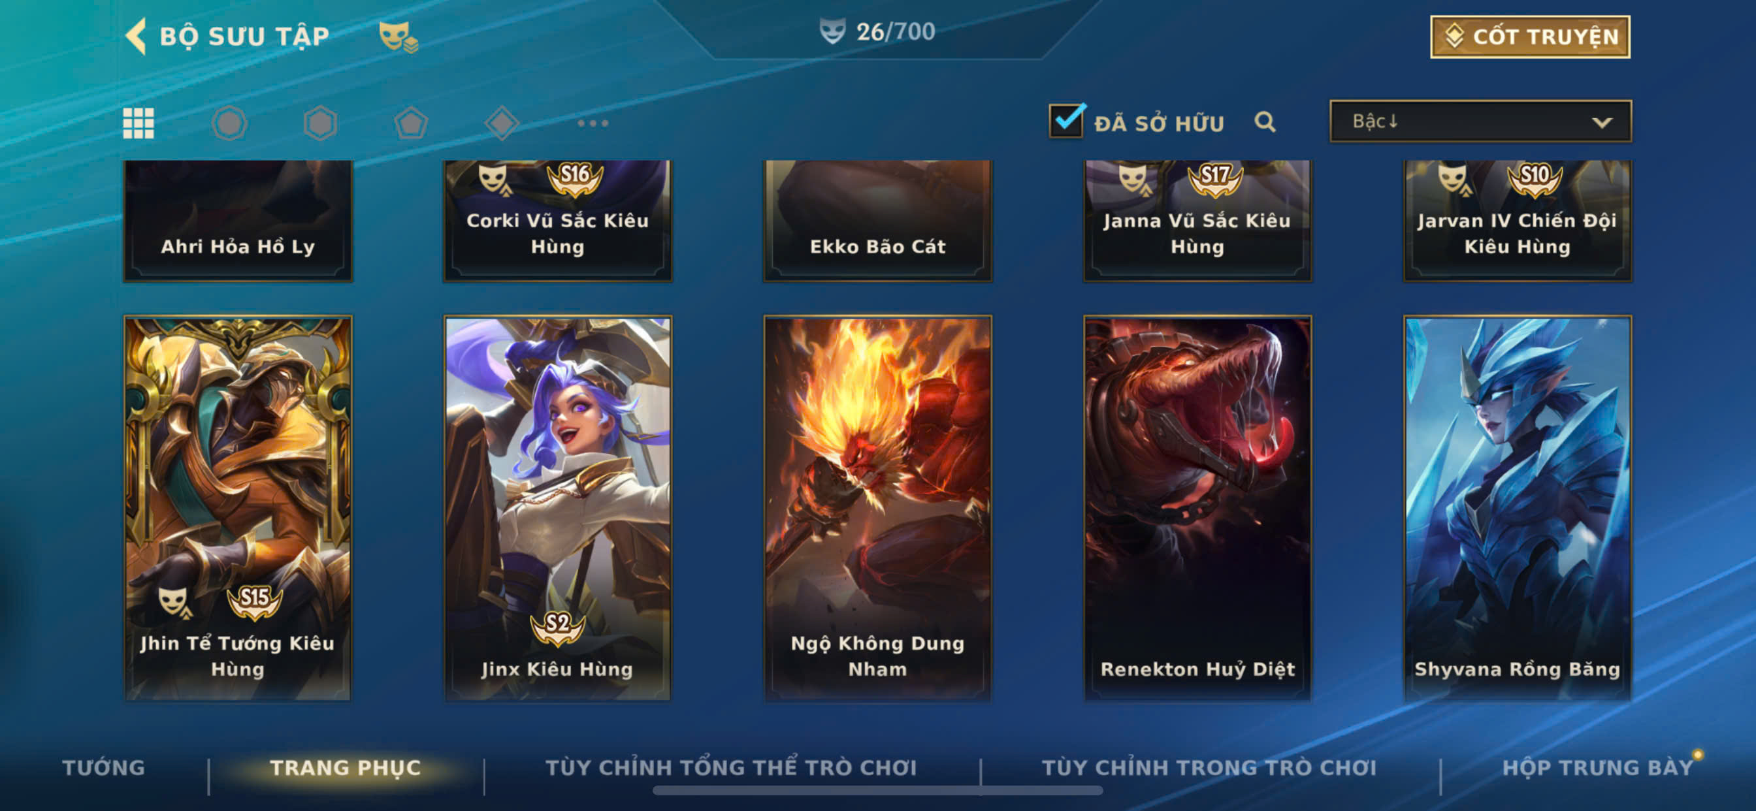Filter by the pentagon rarity tier icon

coord(411,123)
